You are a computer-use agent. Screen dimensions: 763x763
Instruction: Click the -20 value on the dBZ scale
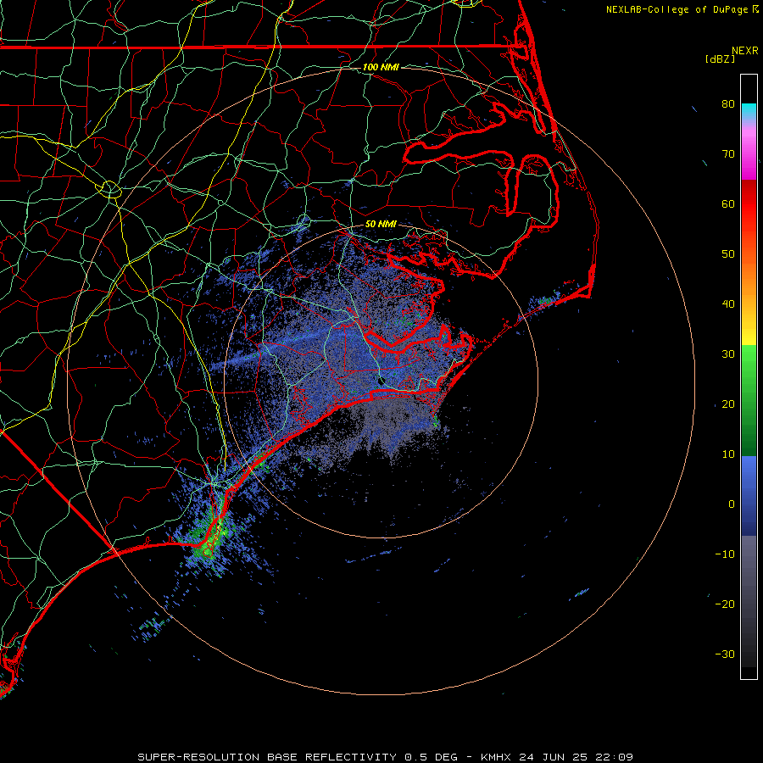[725, 604]
